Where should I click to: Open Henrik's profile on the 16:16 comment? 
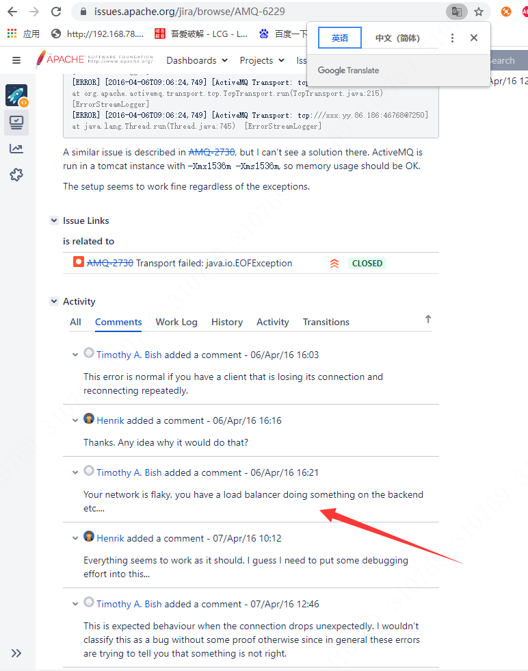click(110, 420)
